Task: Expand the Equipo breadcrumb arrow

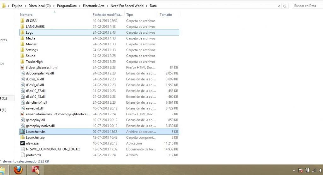Action: [26, 6]
